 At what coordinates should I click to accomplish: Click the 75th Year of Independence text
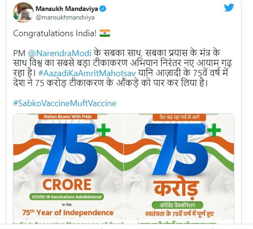[x=68, y=212]
